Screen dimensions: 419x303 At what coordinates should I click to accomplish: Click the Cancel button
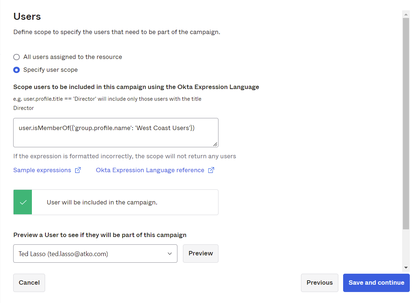29,283
